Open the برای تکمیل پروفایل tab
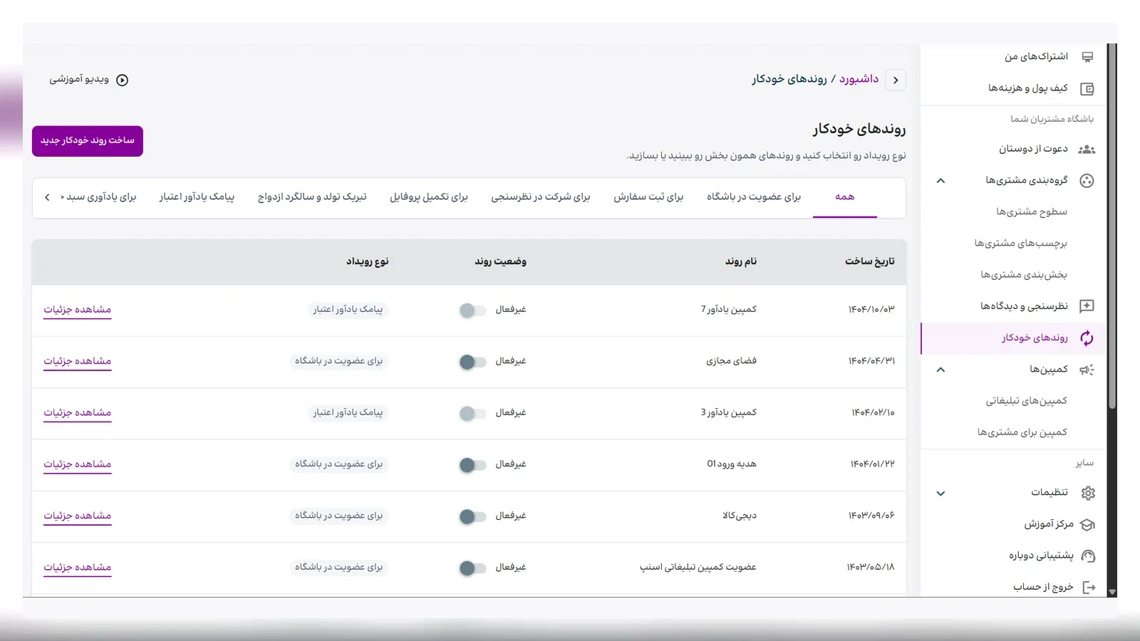The width and height of the screenshot is (1140, 641). point(429,197)
